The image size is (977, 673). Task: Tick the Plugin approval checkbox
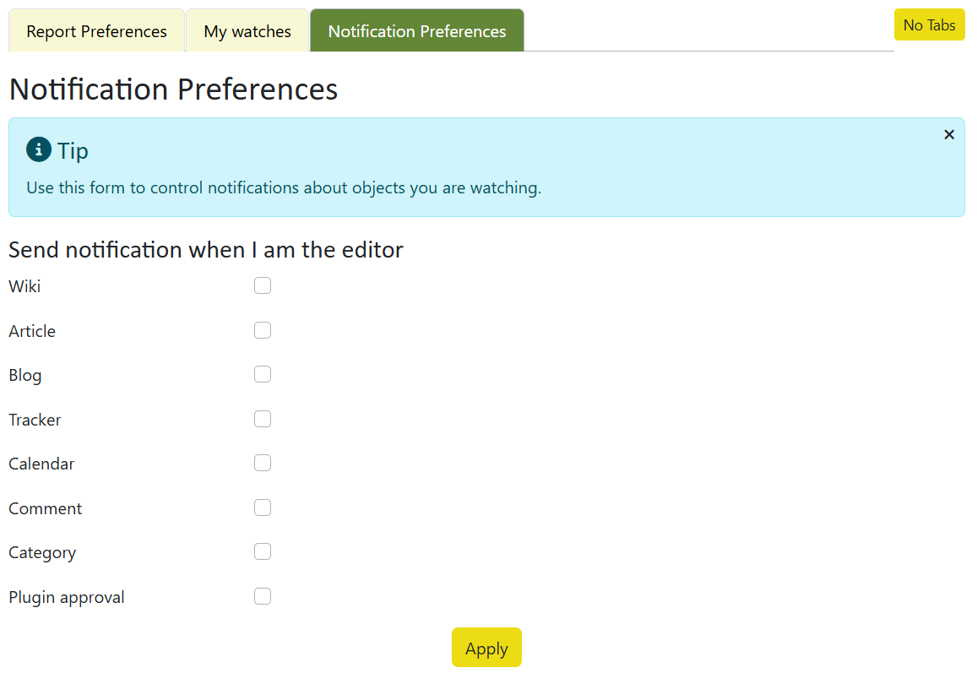[x=263, y=596]
